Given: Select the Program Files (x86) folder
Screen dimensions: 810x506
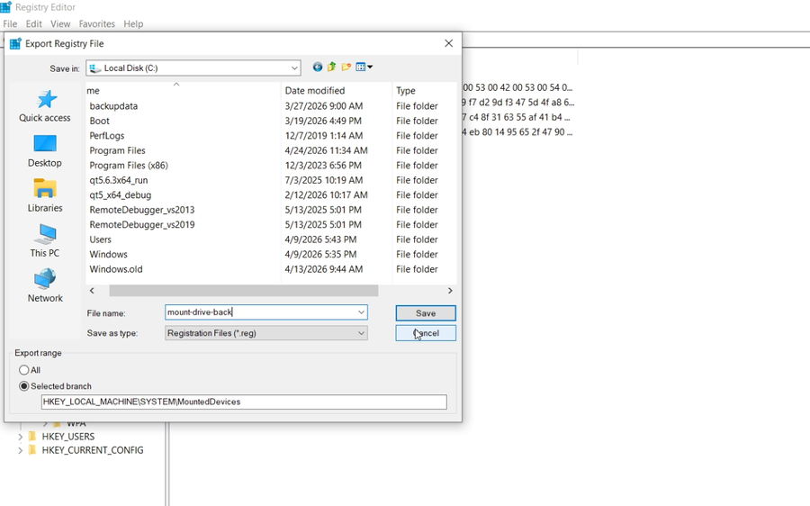Looking at the screenshot, I should (x=129, y=166).
